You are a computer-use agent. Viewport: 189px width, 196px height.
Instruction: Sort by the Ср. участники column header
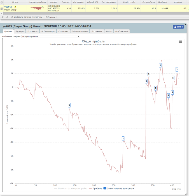(109, 2)
